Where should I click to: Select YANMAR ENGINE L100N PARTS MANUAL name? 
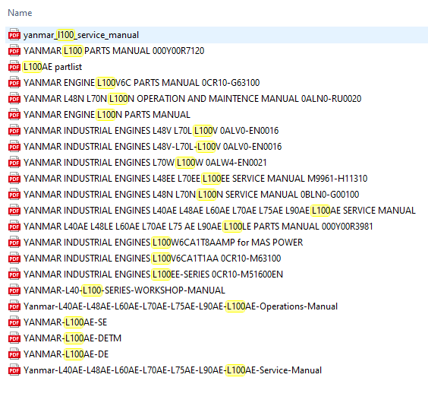pos(107,115)
